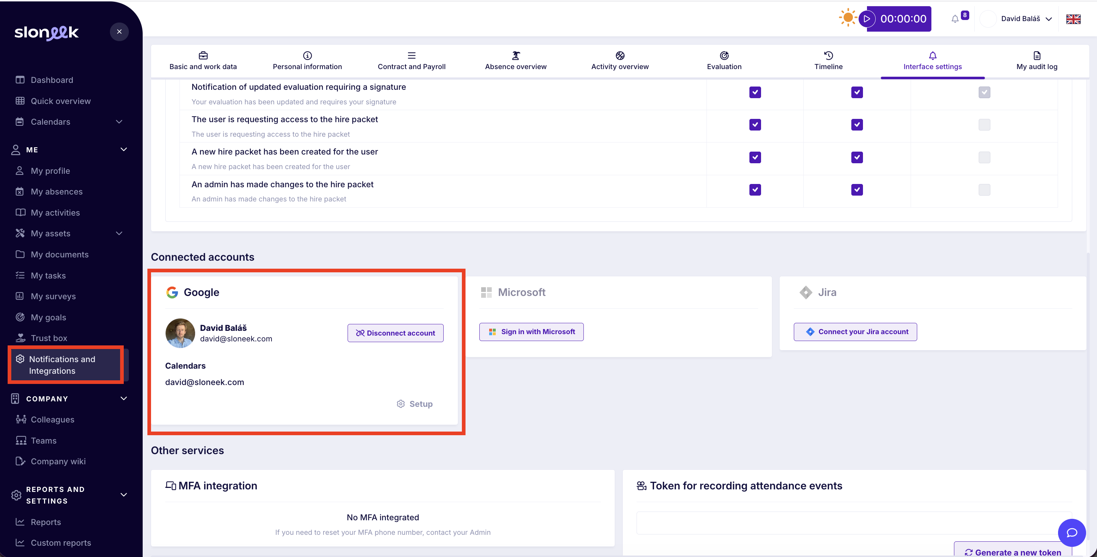Click the Reports chart icon
The image size is (1097, 557).
click(x=20, y=522)
